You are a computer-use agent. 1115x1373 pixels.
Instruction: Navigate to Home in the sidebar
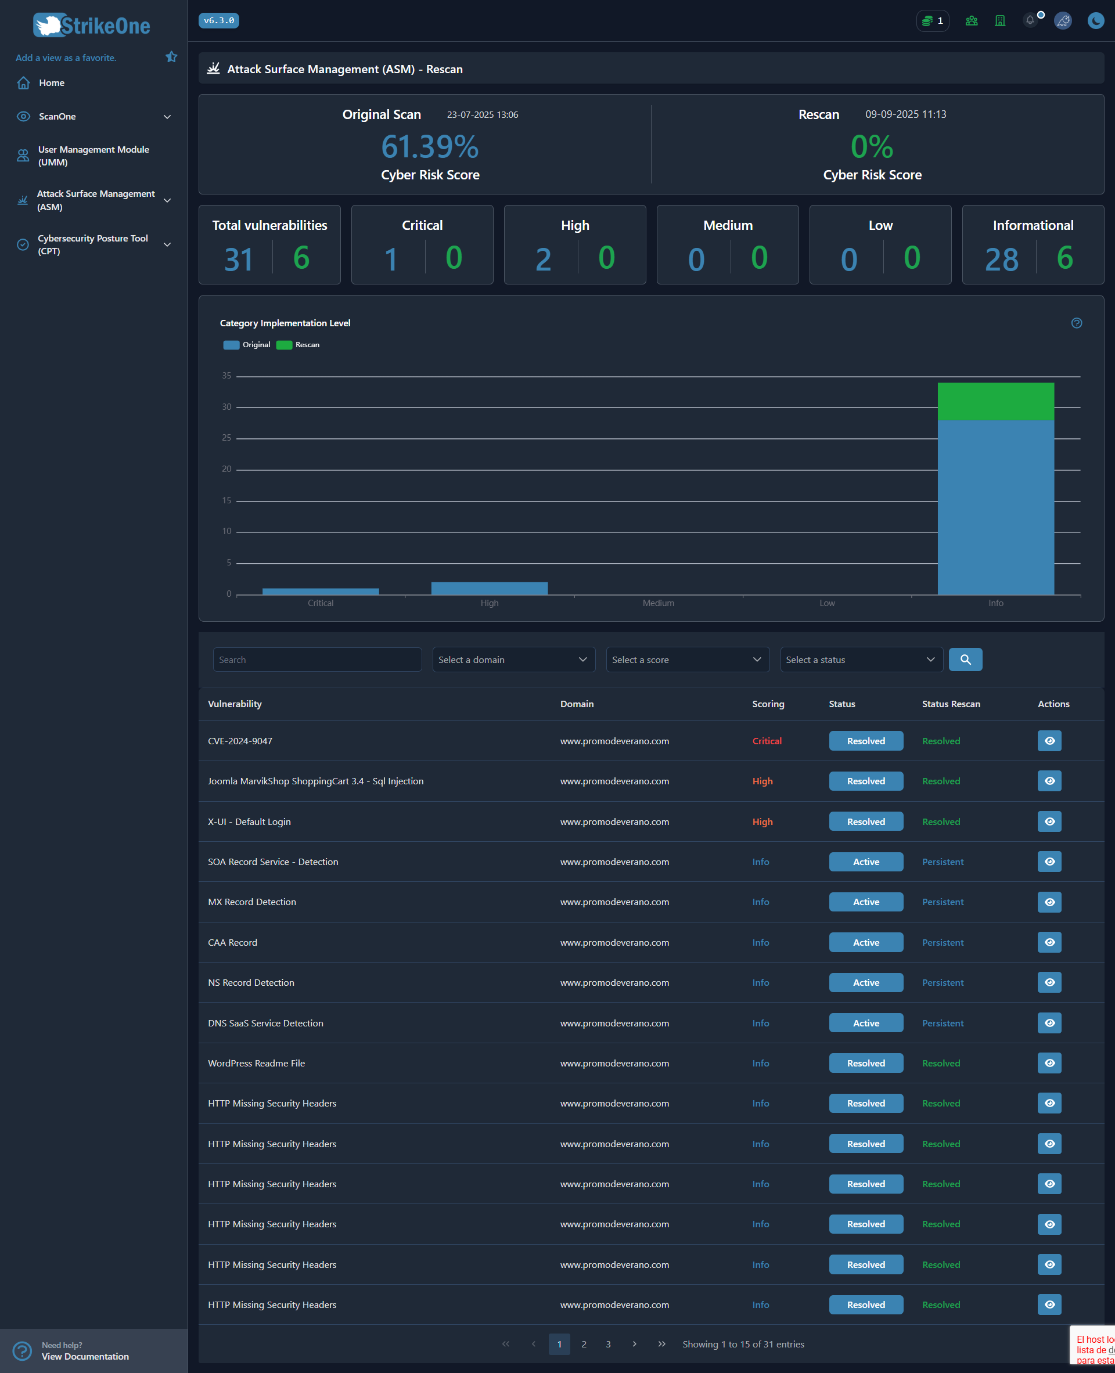(x=51, y=82)
